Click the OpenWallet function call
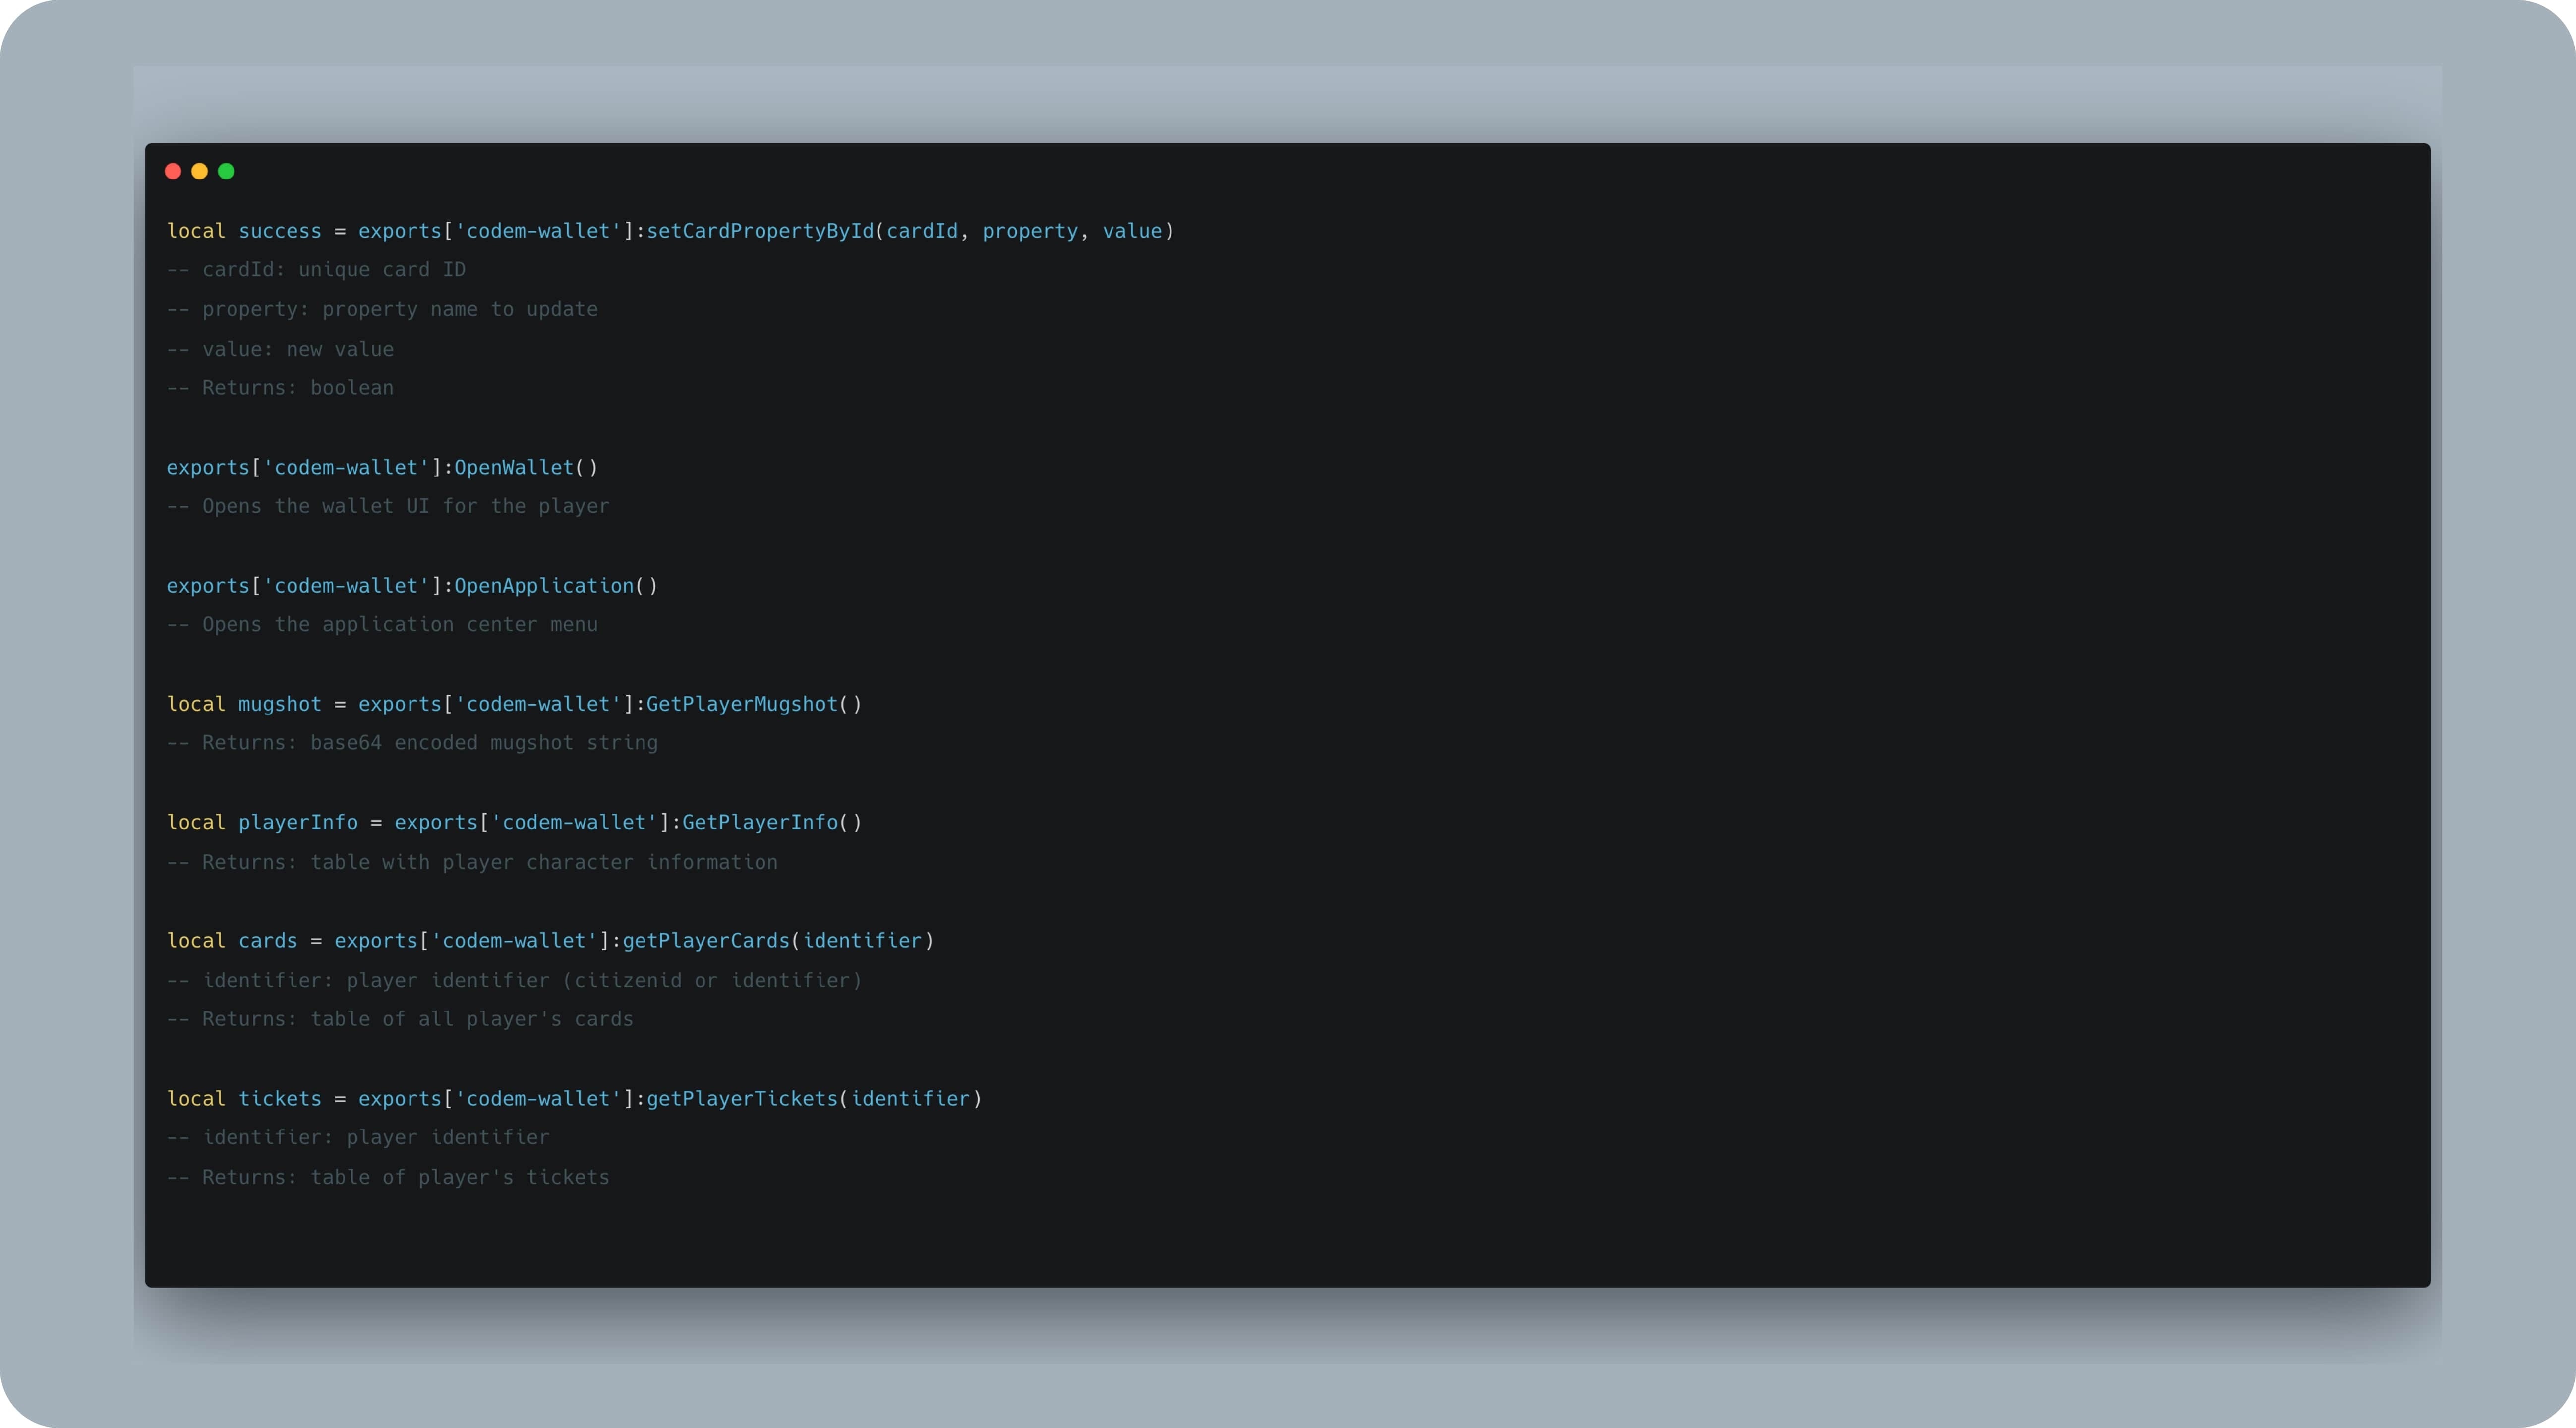The width and height of the screenshot is (2576, 1428). click(514, 467)
